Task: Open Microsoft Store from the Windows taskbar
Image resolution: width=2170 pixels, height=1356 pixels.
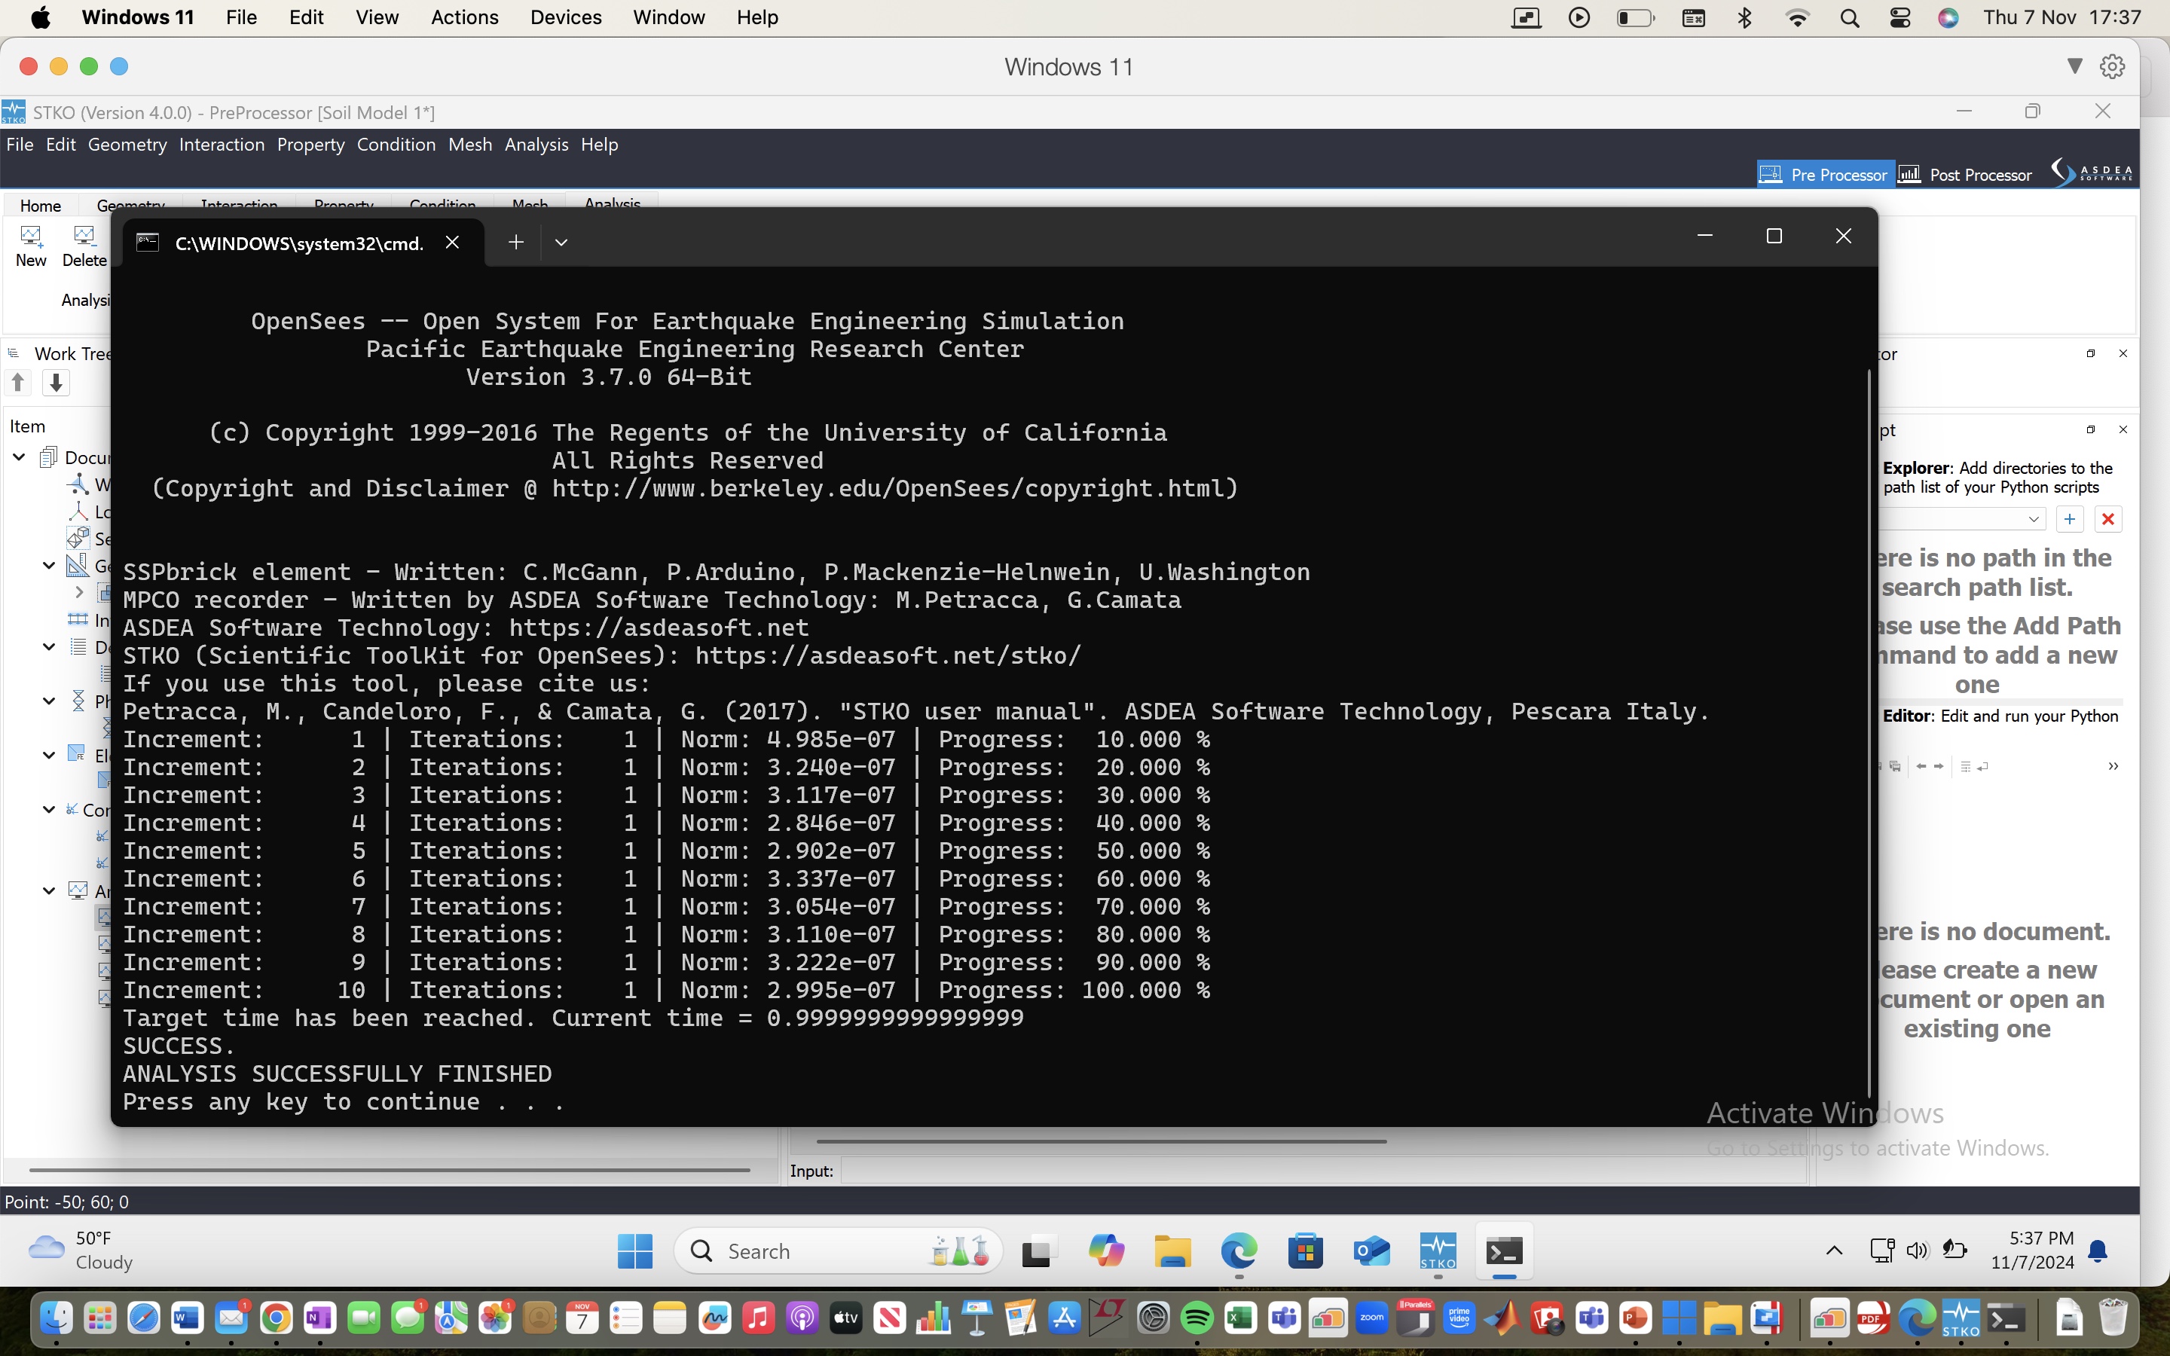Action: 1305,1251
